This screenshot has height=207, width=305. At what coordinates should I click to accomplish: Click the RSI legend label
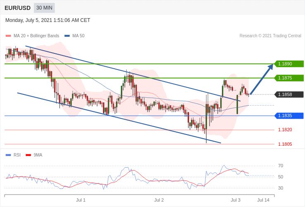[17, 155]
